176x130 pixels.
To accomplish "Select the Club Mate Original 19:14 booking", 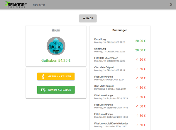I will click(120, 69).
